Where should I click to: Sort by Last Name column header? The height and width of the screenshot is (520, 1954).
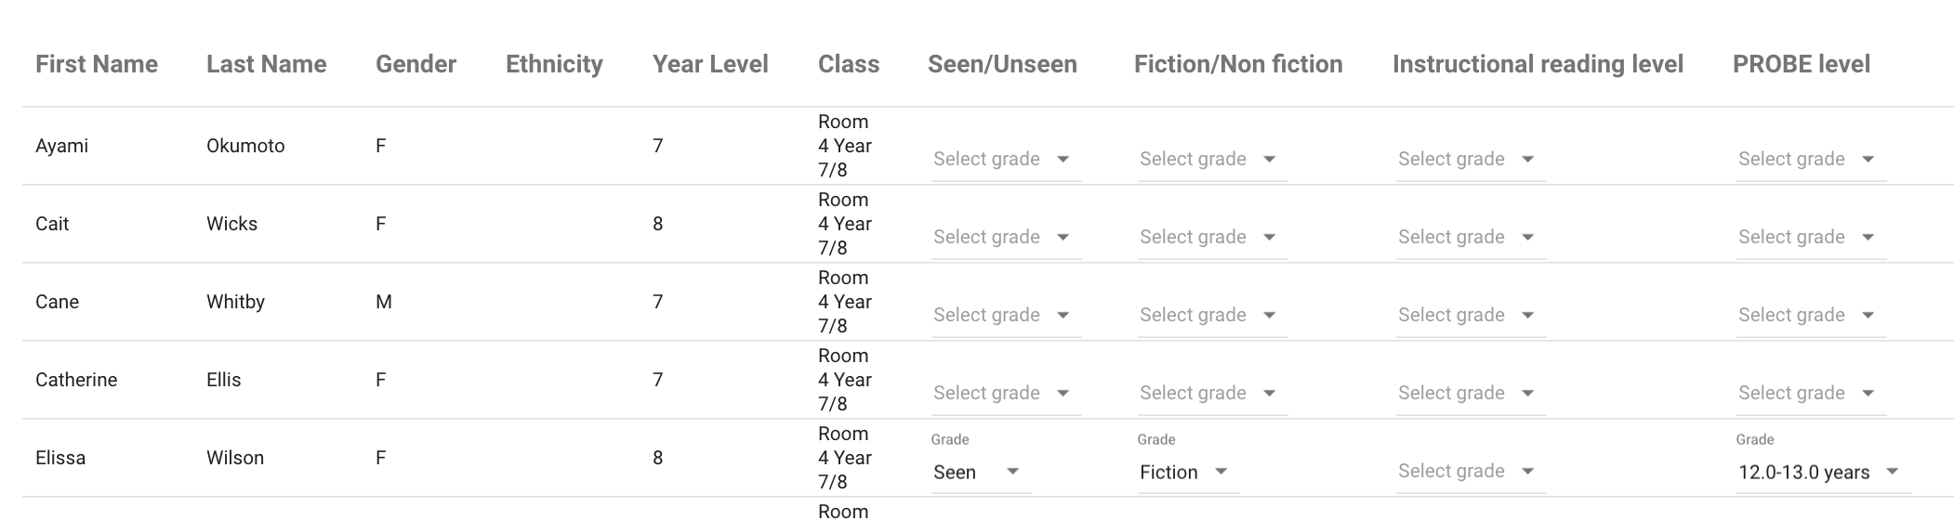click(x=266, y=64)
